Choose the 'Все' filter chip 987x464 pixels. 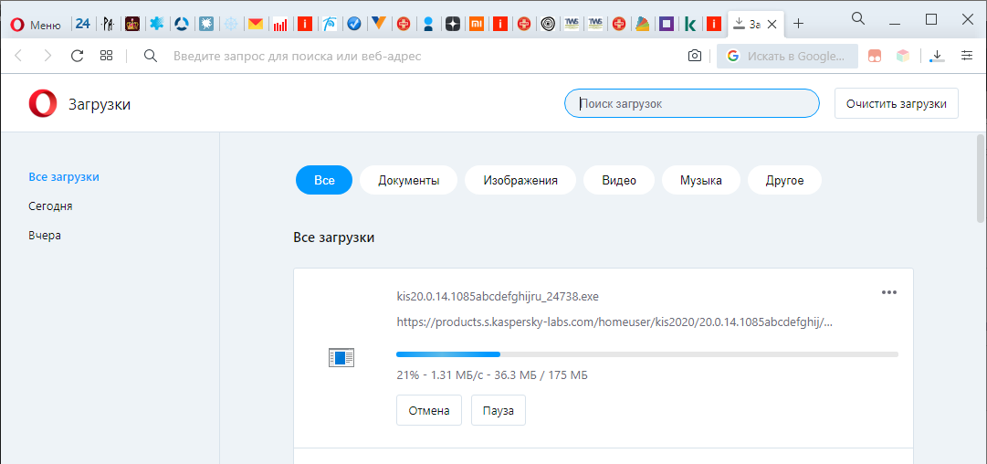(324, 181)
